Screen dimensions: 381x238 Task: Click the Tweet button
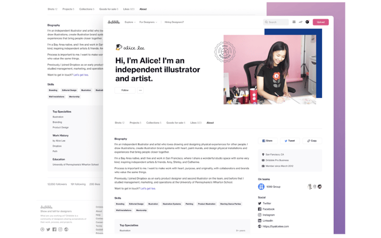(x=290, y=141)
